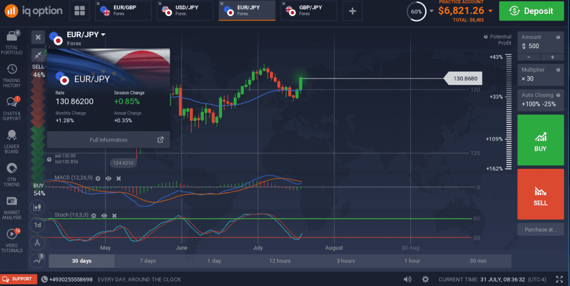Select the 1 hour time range
Screen dimensions: 570x286
click(412, 261)
